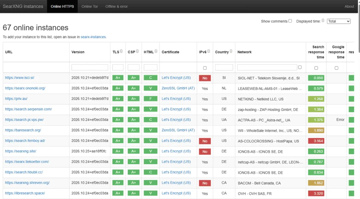
Task: Open https://searxng.site/ instance
Action: [x=21, y=151]
